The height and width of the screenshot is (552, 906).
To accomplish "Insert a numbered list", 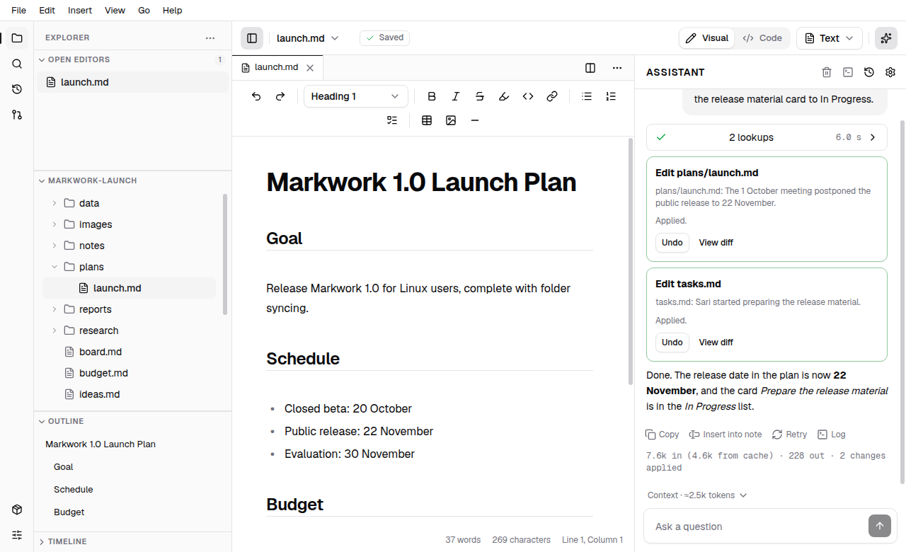I will [611, 96].
